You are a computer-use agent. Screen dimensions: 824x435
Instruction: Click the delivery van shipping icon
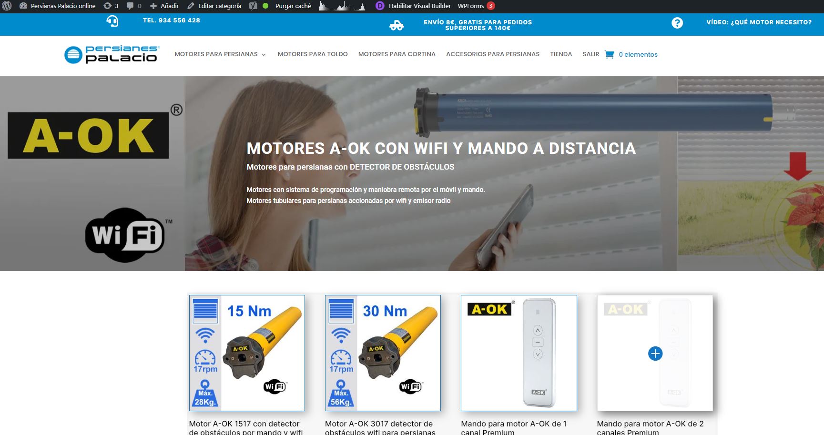(x=397, y=25)
